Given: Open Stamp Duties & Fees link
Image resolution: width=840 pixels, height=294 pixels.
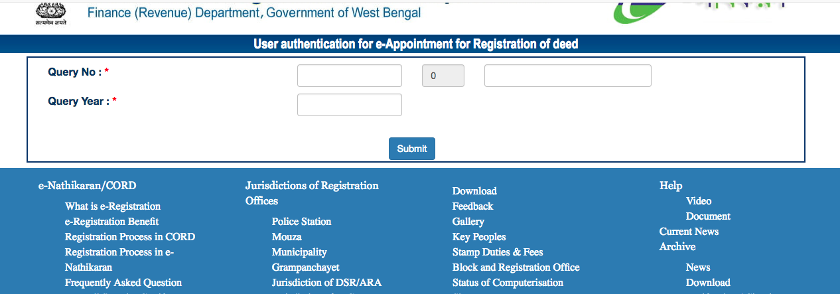Looking at the screenshot, I should (x=498, y=252).
